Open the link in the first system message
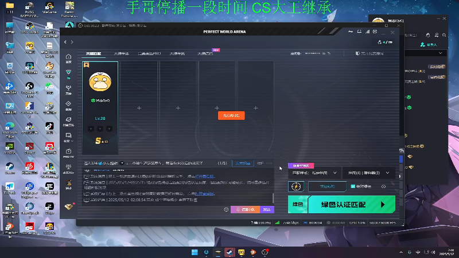This screenshot has height=258, width=459. coord(205,177)
